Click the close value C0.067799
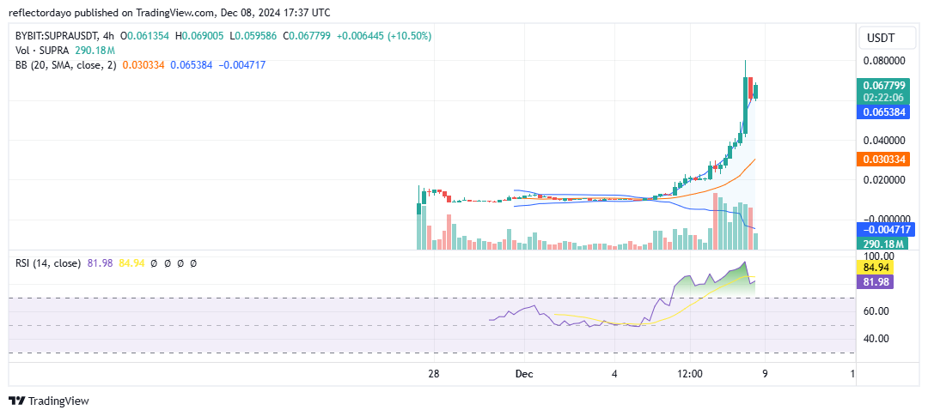Screen dimensions: 928x416 click(x=307, y=36)
